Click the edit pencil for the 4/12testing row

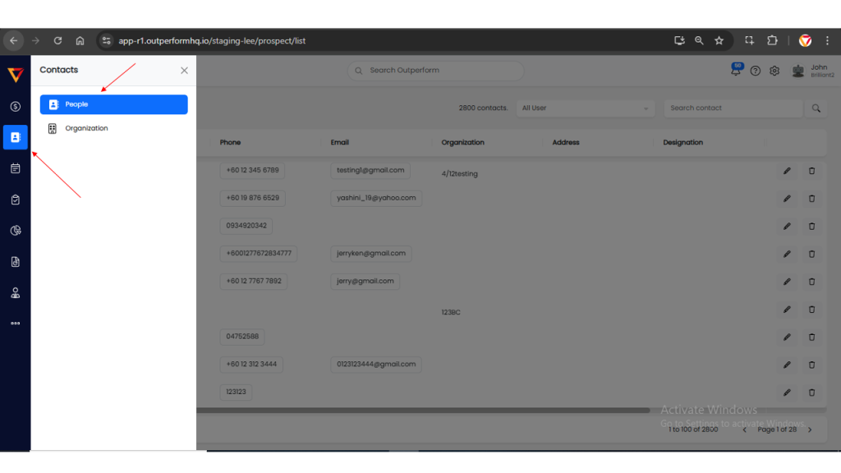[787, 171]
